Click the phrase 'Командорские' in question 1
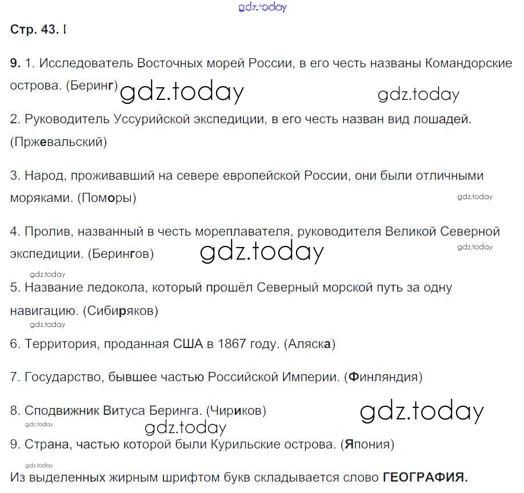Image resolution: width=524 pixels, height=493 pixels. [469, 63]
